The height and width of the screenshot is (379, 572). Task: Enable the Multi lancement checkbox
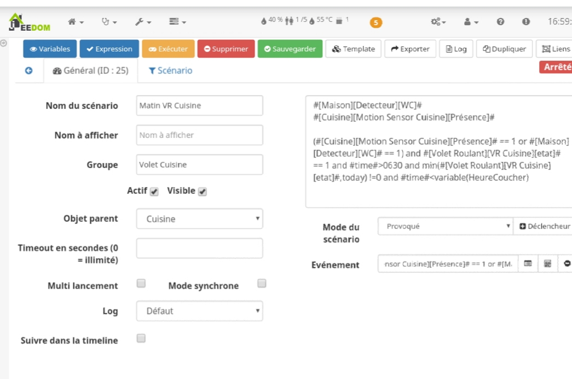click(141, 284)
